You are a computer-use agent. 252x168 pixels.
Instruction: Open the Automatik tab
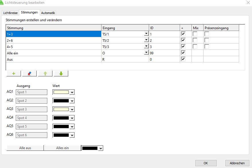point(48,13)
